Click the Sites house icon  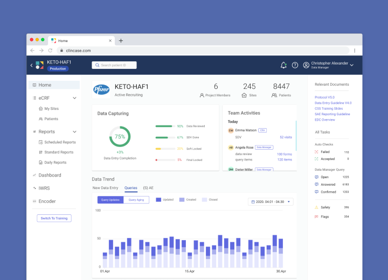click(x=244, y=95)
